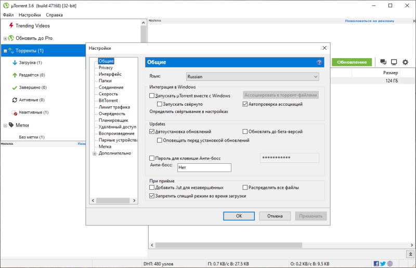Open preferences via the gear icon
The width and height of the screenshot is (416, 268).
405,62
